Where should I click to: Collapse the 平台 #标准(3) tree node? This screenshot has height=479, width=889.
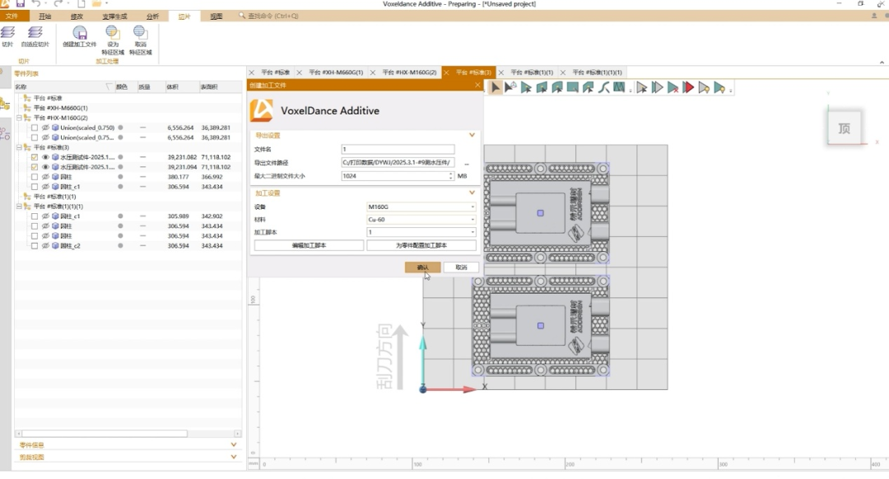[19, 147]
